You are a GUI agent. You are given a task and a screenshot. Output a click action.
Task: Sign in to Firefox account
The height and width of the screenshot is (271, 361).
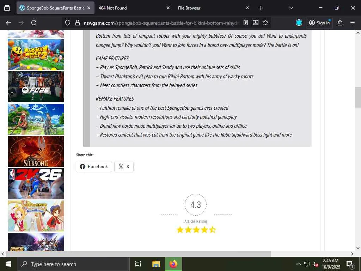coord(319,23)
